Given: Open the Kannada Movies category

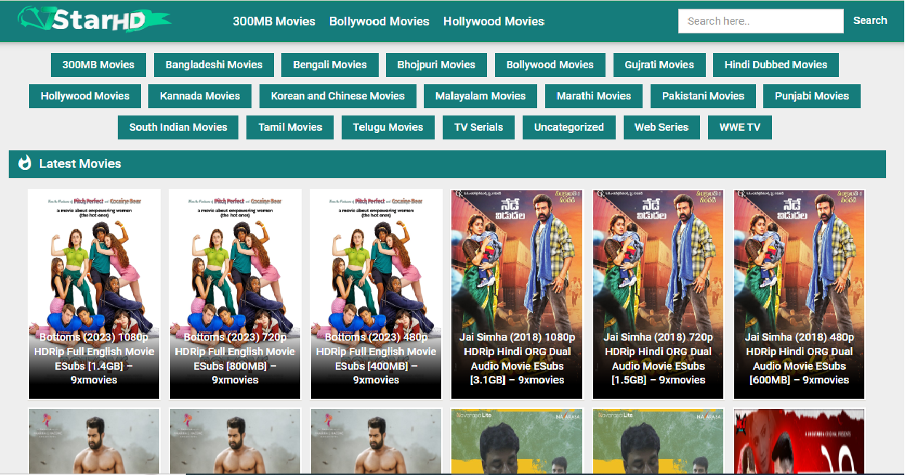Looking at the screenshot, I should pyautogui.click(x=200, y=96).
